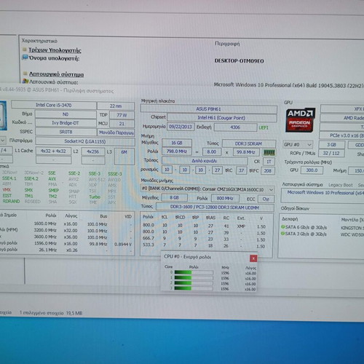
Task: Click the Intel Core i5-3470 name field
Action: [x=54, y=105]
